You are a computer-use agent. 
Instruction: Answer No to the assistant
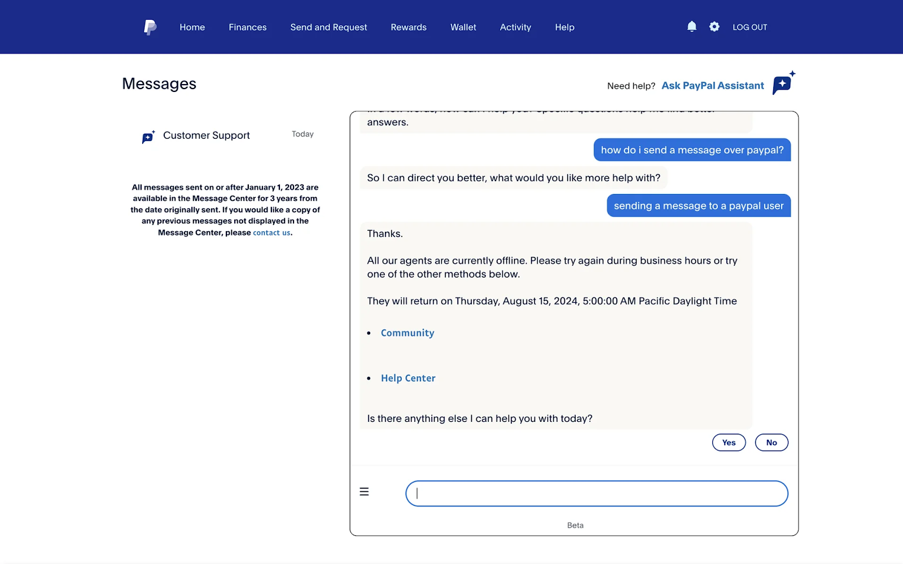[772, 442]
